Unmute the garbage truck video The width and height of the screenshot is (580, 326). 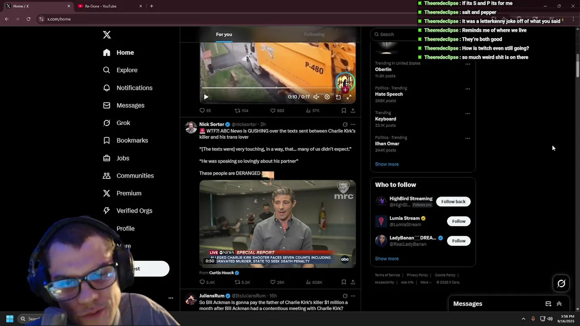point(316,97)
